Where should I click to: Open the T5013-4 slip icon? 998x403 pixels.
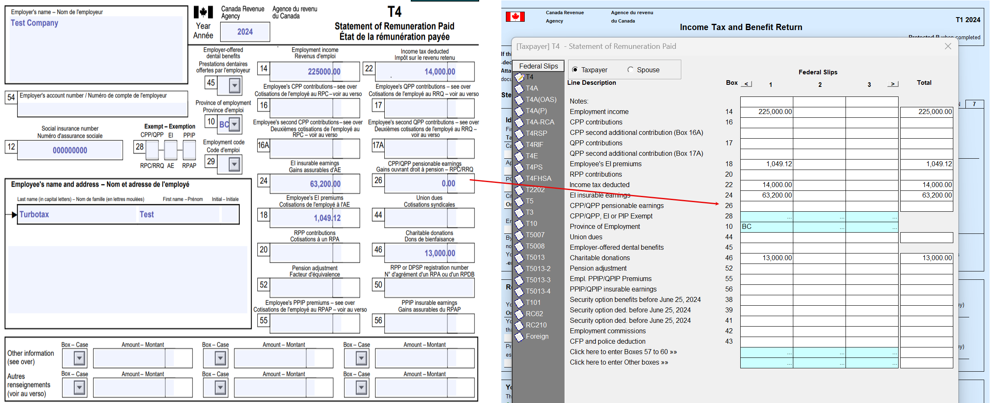click(519, 291)
